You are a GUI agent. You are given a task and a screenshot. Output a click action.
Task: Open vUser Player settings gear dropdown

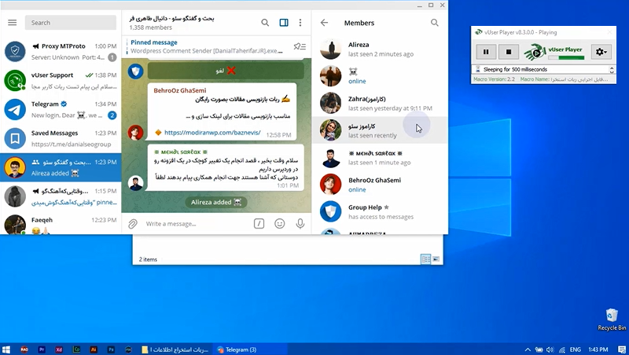(601, 52)
